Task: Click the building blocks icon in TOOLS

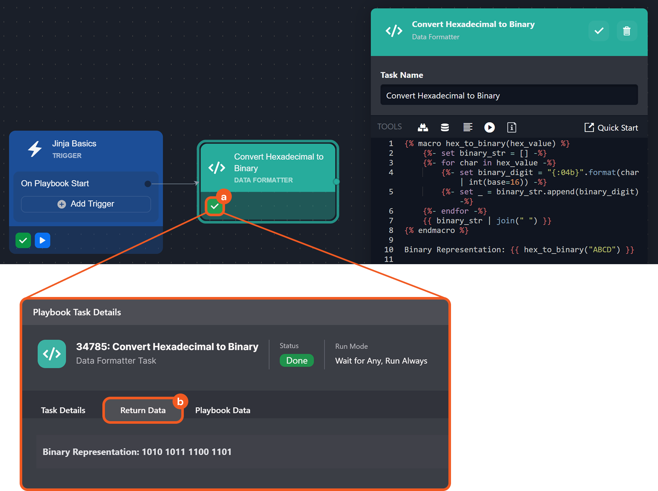Action: [x=423, y=127]
